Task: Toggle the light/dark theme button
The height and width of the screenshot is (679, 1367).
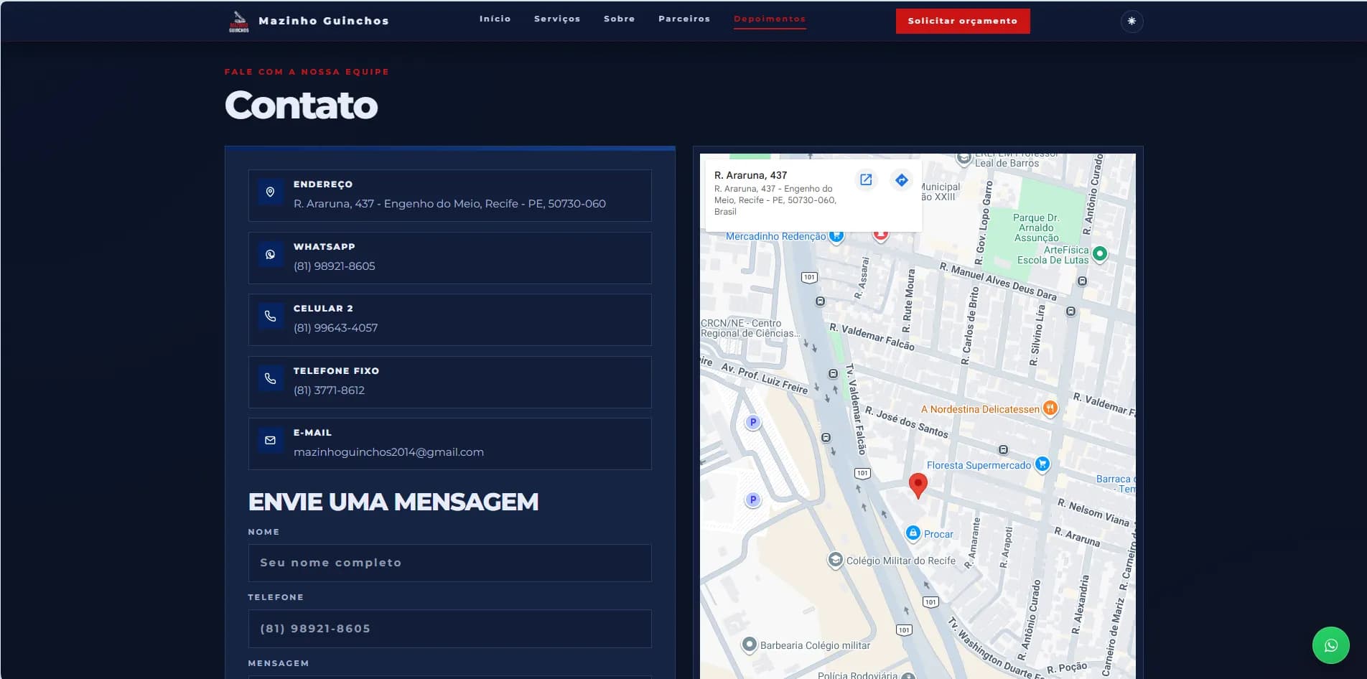Action: point(1132,21)
